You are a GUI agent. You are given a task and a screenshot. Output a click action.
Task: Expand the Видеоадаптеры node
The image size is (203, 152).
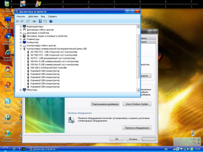coord(21,27)
